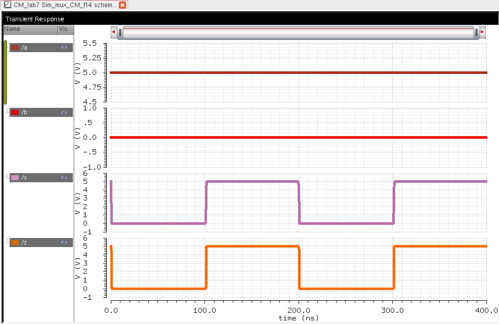Viewport: 499px width, 324px height.
Task: Click the /b trace color swatch
Action: pos(15,112)
